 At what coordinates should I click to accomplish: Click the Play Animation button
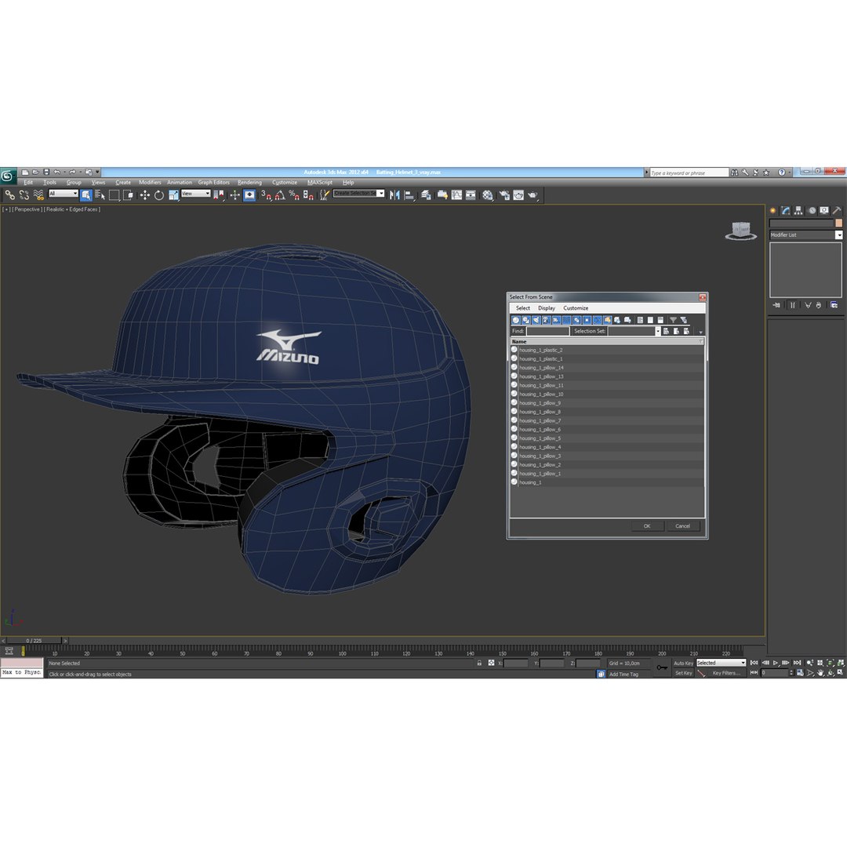point(776,663)
